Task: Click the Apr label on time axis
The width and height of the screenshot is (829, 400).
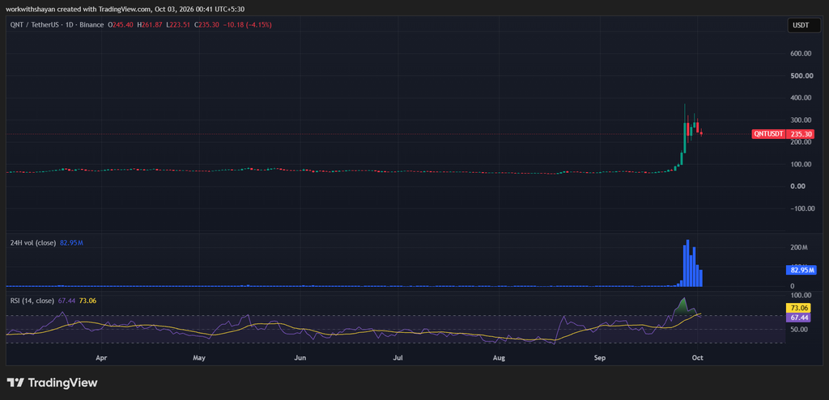Action: [101, 358]
